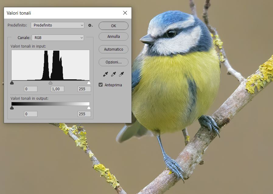
Task: Open the Opzioni... settings
Action: (x=114, y=62)
